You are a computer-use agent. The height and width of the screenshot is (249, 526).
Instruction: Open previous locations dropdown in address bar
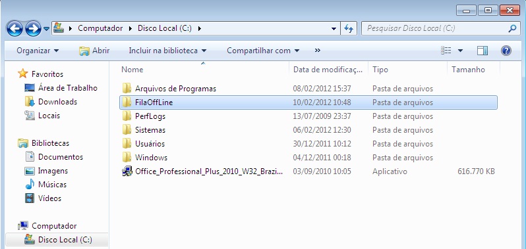pyautogui.click(x=334, y=29)
